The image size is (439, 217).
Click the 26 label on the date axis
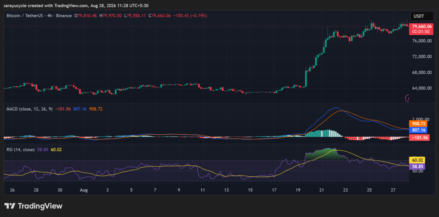coord(12,190)
